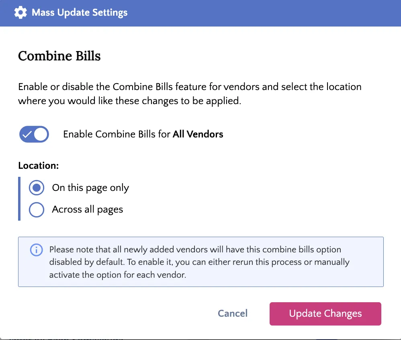Click the 'Mass Update Settings' header title
The height and width of the screenshot is (340, 401).
80,12
